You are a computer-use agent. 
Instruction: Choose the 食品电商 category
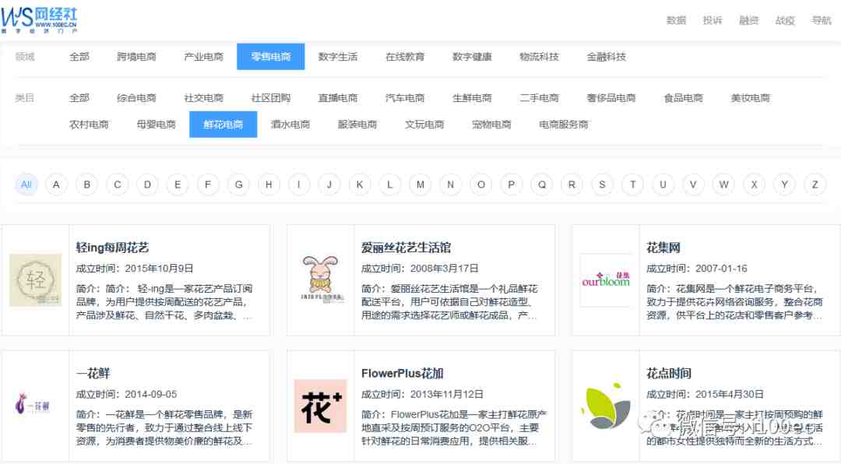[x=684, y=97]
